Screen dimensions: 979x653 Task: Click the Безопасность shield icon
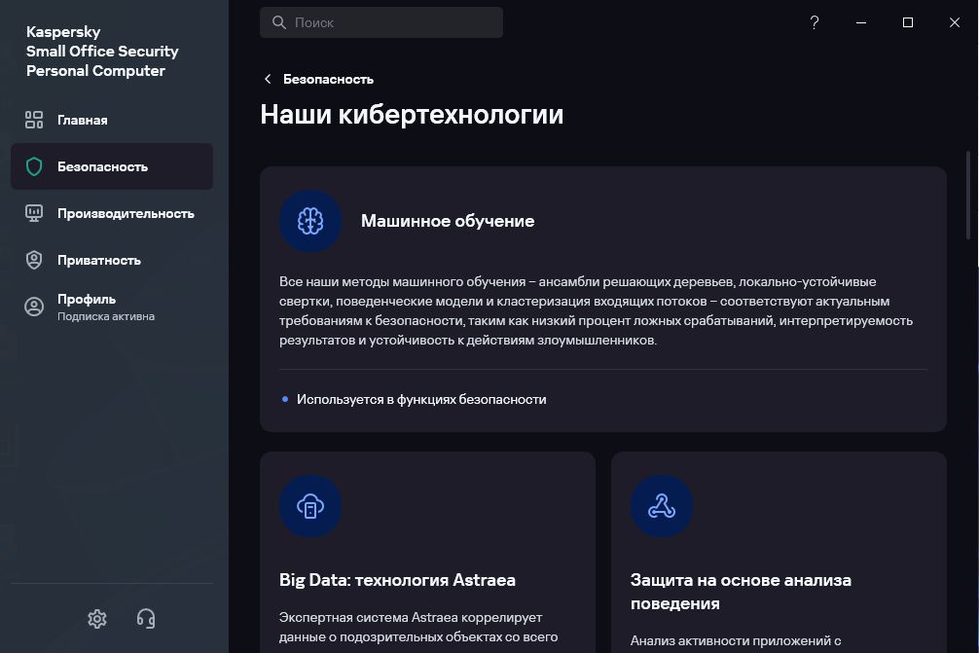click(x=34, y=166)
